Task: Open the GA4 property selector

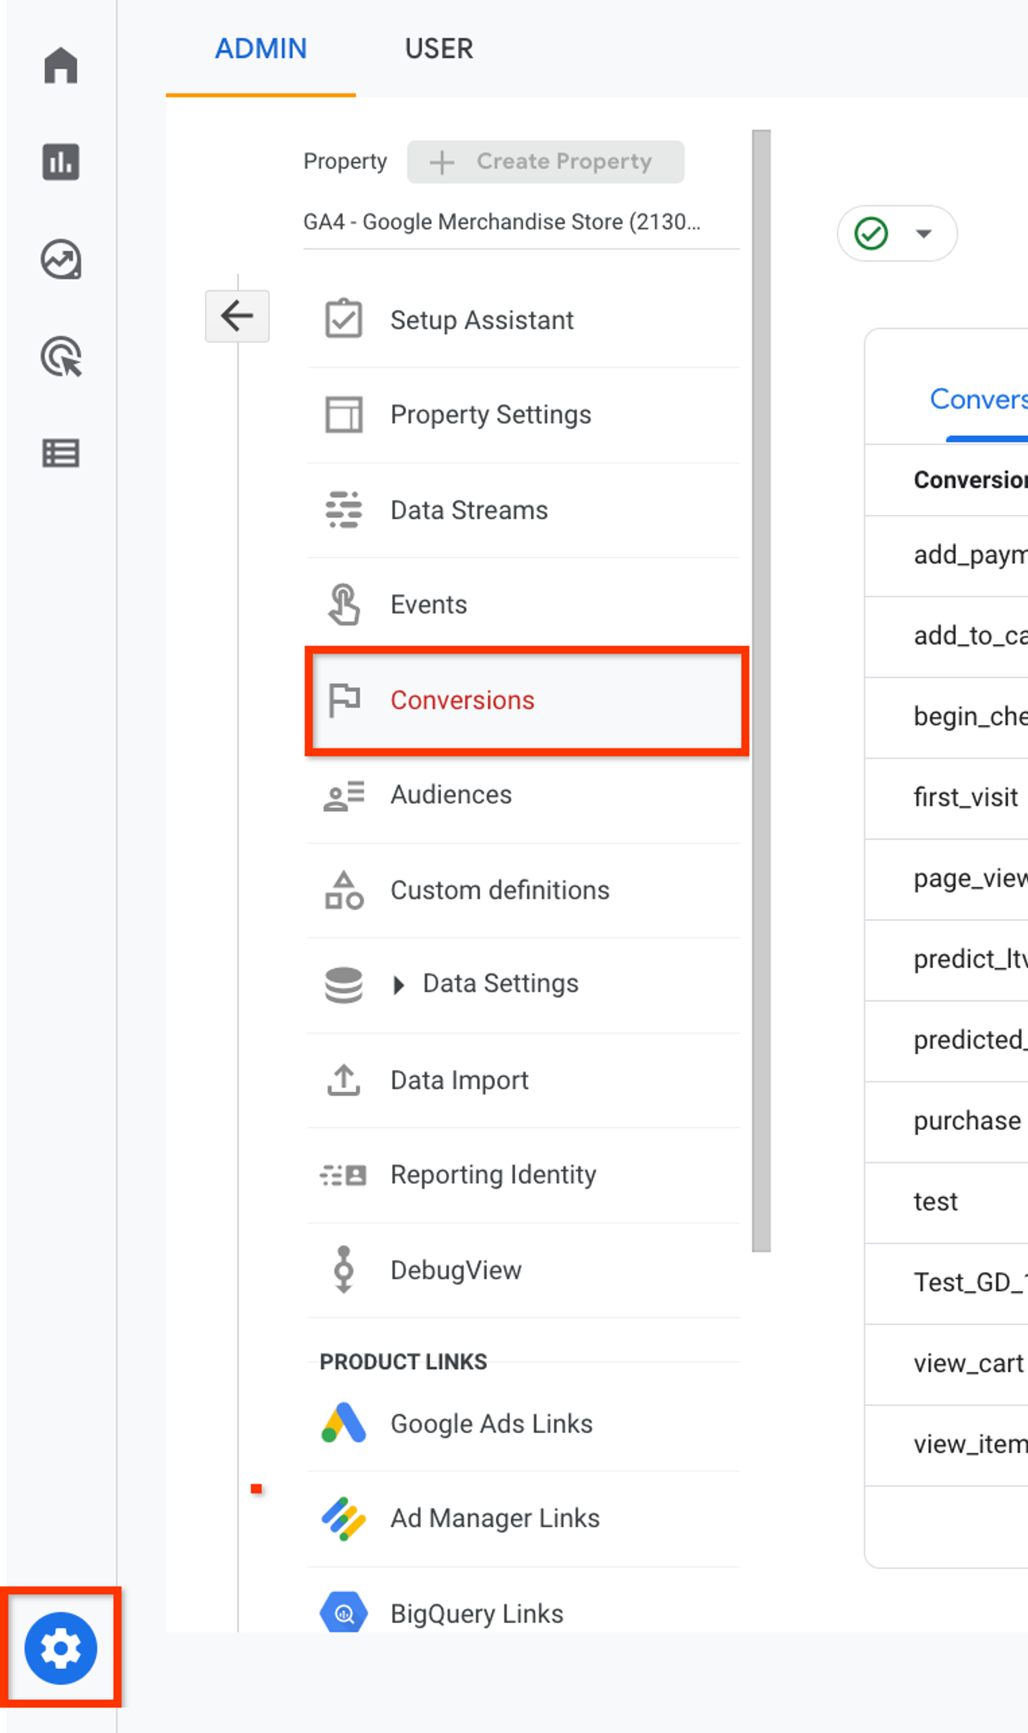Action: click(x=502, y=222)
